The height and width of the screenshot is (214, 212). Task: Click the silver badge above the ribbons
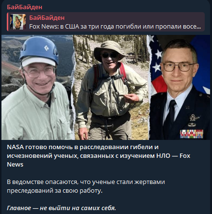point(192,121)
